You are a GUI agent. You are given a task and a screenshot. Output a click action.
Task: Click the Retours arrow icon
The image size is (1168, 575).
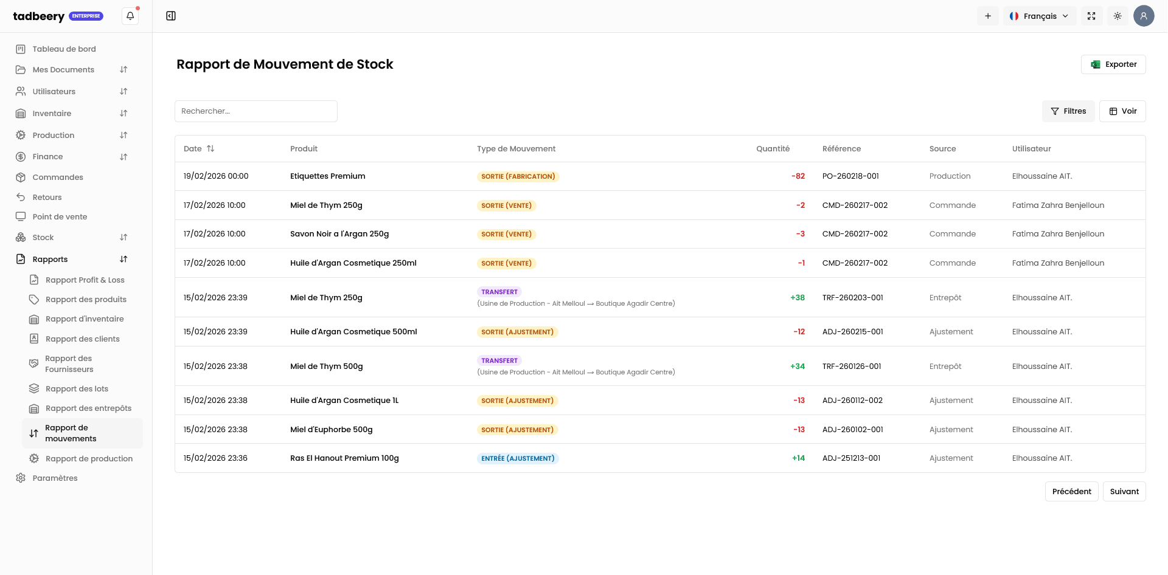click(x=21, y=198)
